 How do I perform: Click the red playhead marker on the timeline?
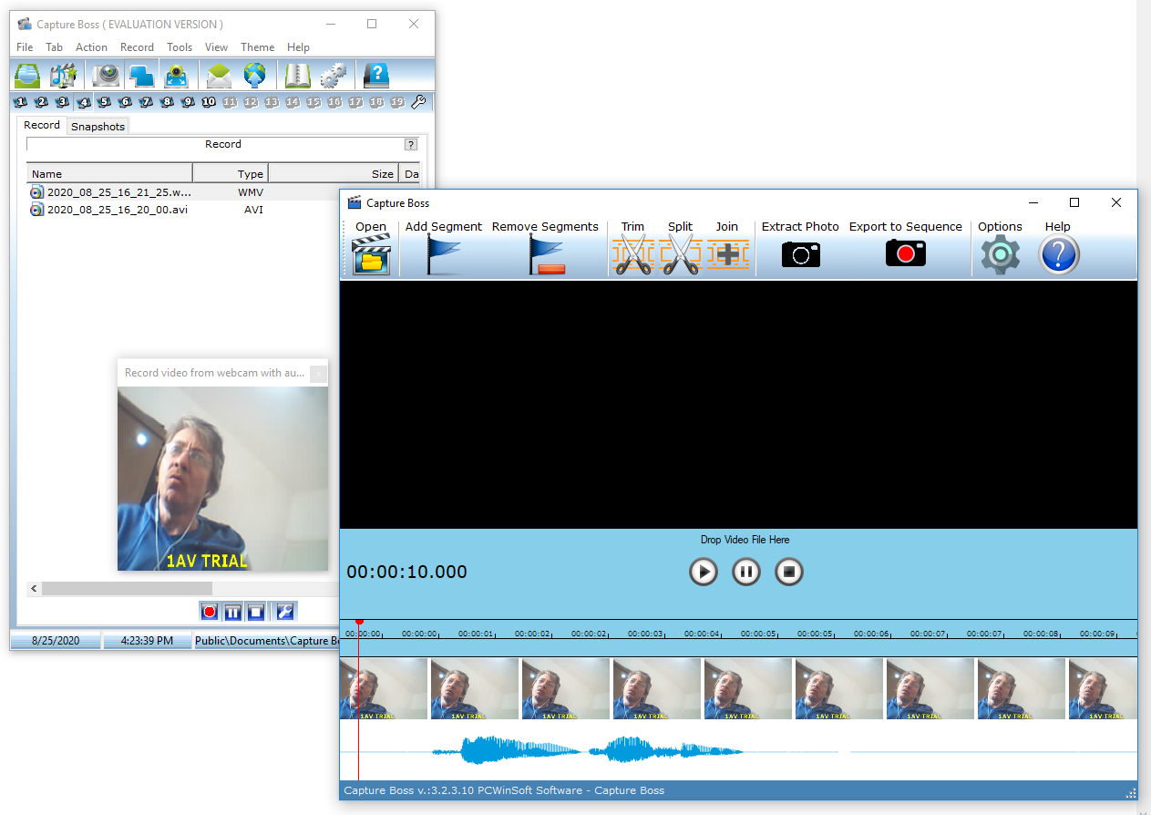point(359,622)
